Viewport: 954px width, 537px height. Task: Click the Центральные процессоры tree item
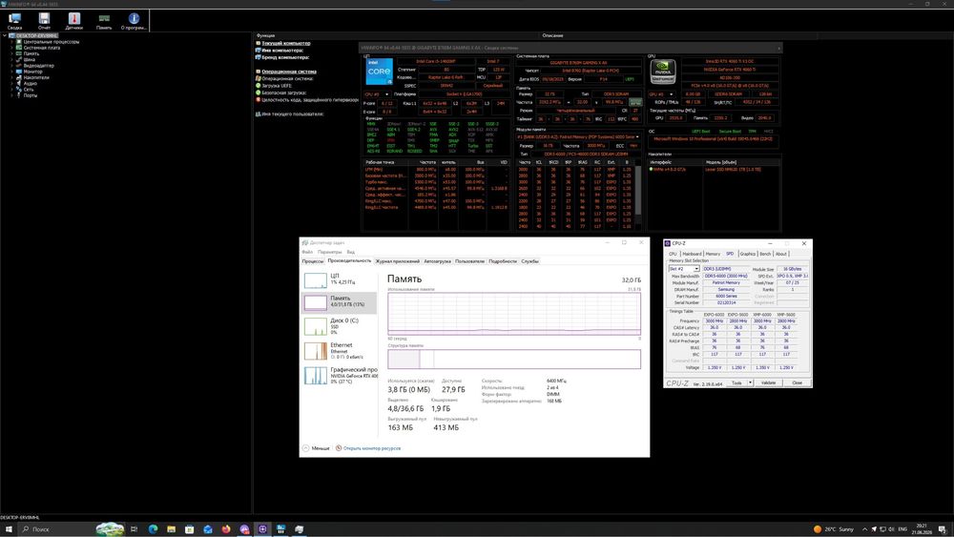tap(52, 42)
